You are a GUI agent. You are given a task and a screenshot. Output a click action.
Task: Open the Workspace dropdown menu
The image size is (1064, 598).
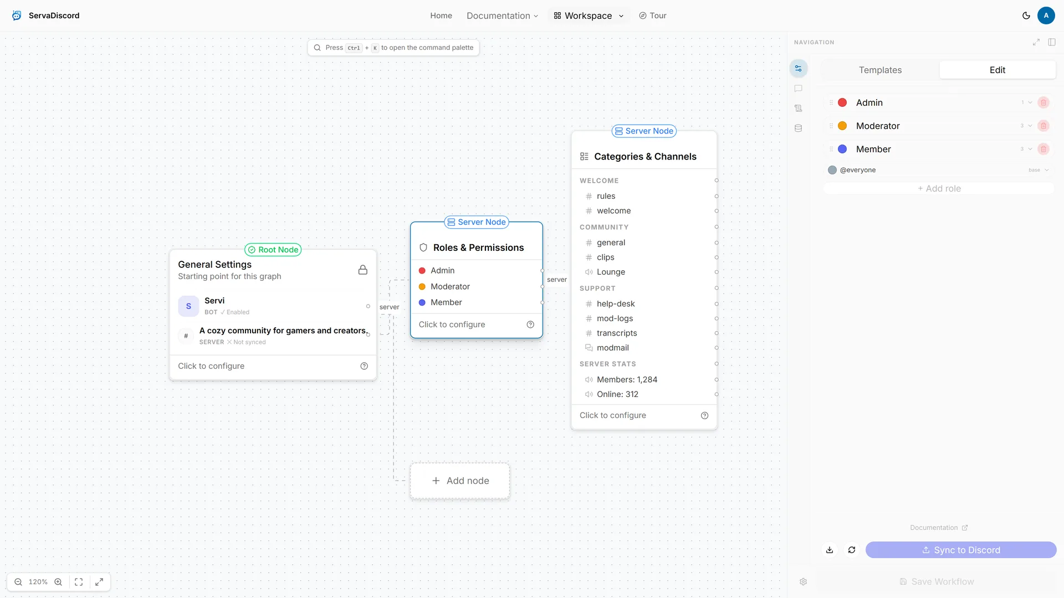589,16
